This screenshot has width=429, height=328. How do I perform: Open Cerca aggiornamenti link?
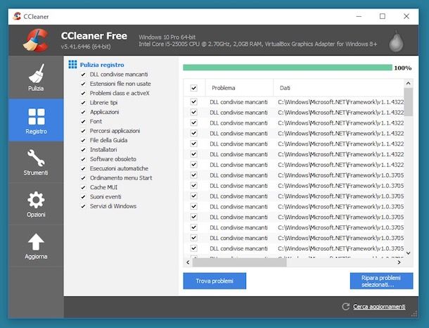[x=379, y=306]
